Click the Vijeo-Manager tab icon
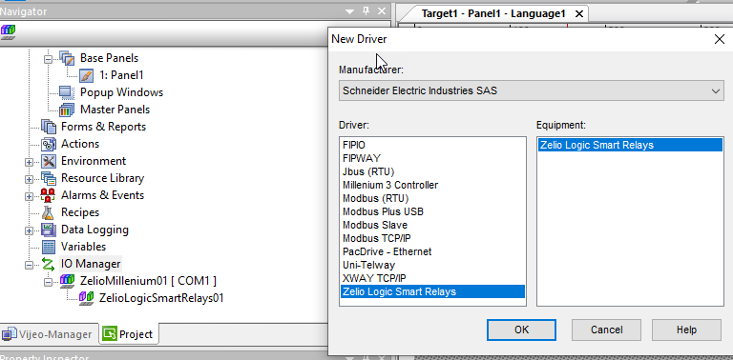The height and width of the screenshot is (360, 733). pos(9,334)
